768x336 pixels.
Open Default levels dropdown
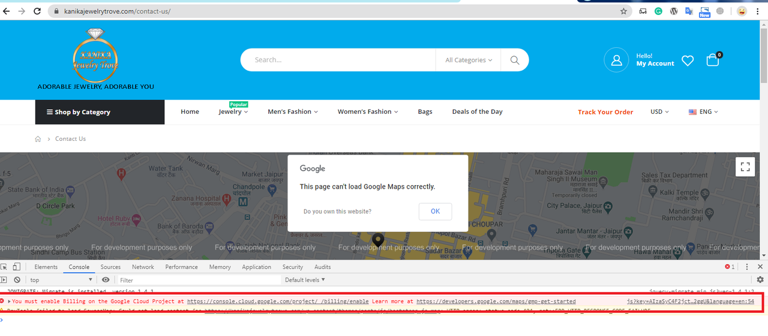pyautogui.click(x=305, y=280)
